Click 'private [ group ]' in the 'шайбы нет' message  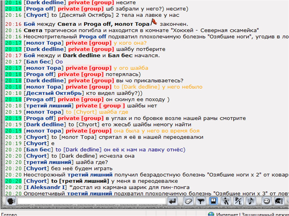(x=100, y=106)
